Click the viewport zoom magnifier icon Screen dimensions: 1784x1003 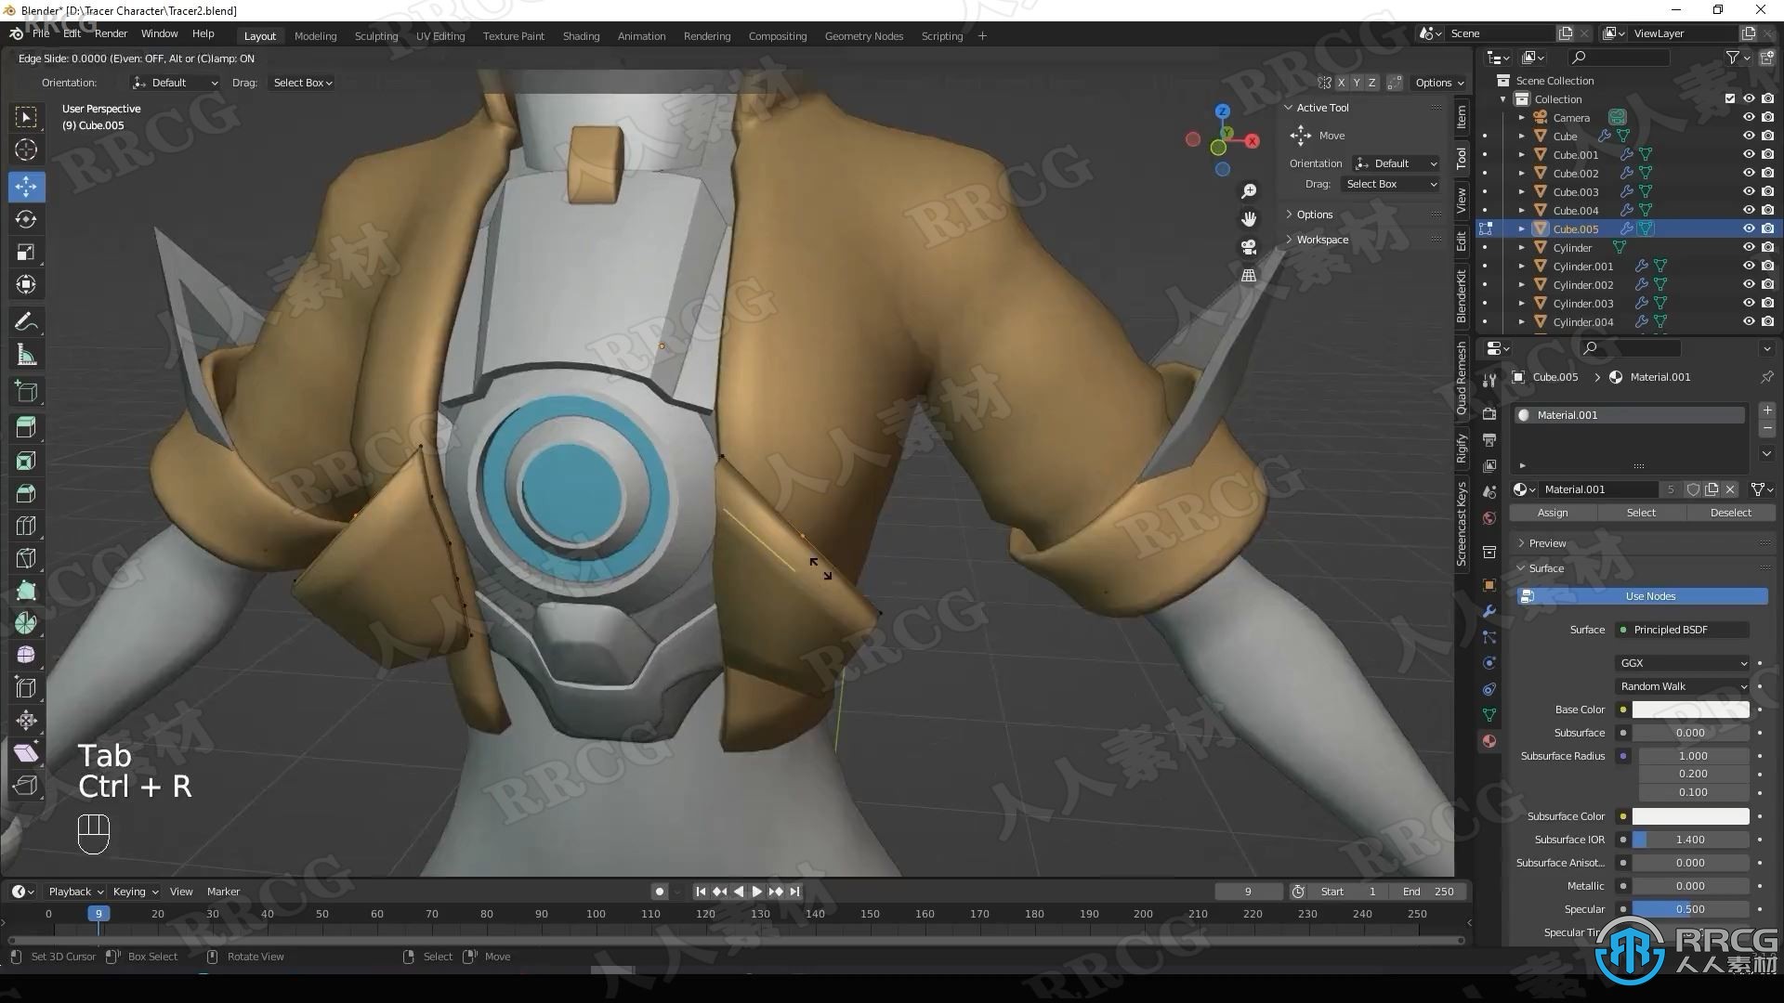click(1249, 191)
